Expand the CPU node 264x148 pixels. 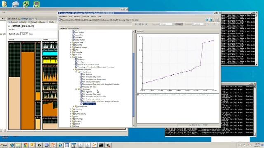click(x=71, y=50)
